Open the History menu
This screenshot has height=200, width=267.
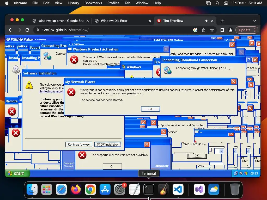pyautogui.click(x=73, y=3)
